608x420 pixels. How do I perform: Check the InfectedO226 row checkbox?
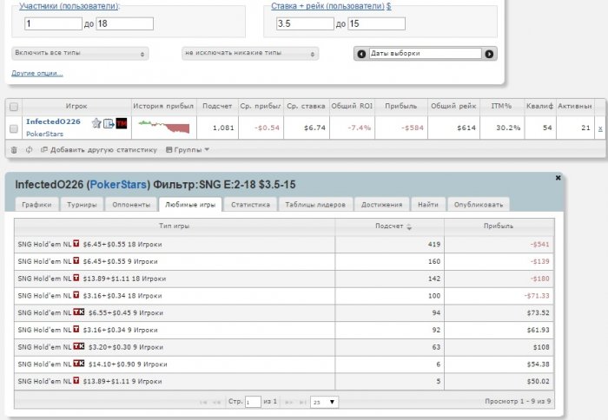tap(14, 128)
